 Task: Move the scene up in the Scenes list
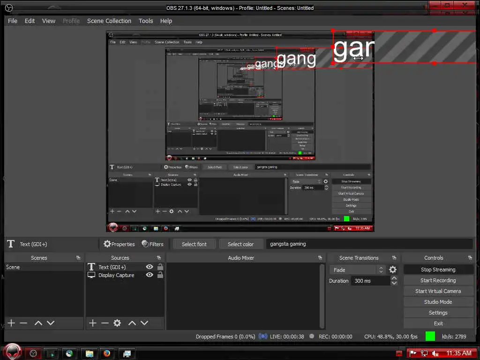pyautogui.click(x=38, y=322)
